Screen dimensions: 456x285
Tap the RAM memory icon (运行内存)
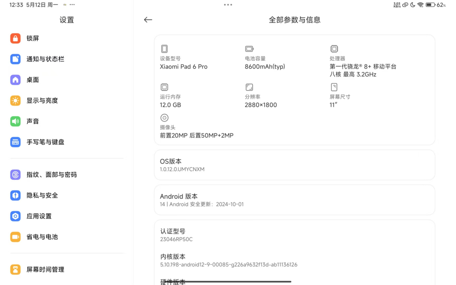pyautogui.click(x=164, y=87)
